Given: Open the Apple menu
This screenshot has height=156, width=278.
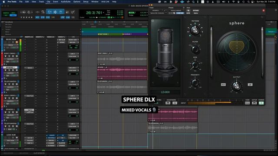Looking at the screenshot, I should (3, 2).
